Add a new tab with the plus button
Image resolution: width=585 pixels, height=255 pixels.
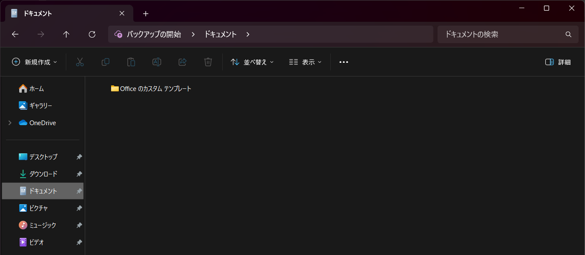146,14
